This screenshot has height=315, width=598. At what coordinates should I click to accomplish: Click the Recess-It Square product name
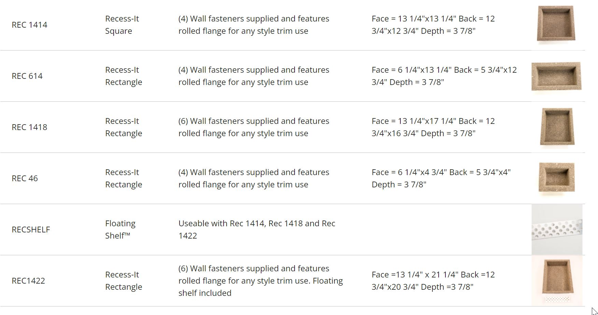122,25
